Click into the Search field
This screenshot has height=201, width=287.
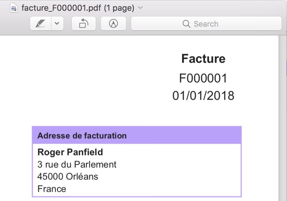221,24
